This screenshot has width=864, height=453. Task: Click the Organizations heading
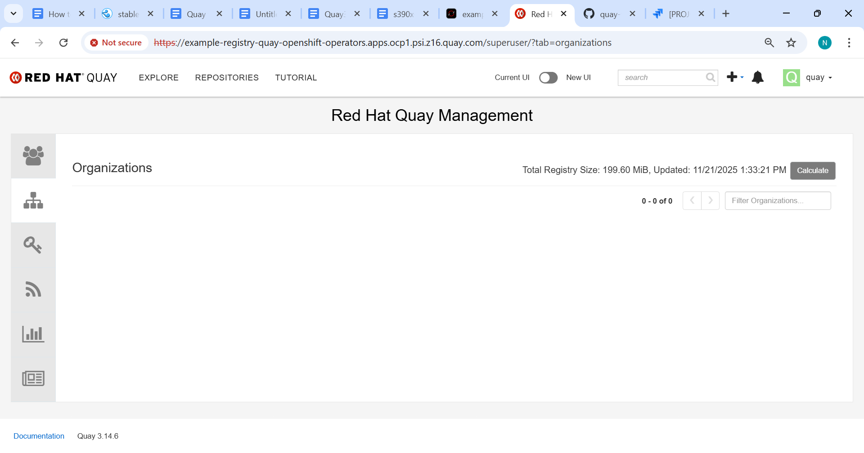(112, 168)
